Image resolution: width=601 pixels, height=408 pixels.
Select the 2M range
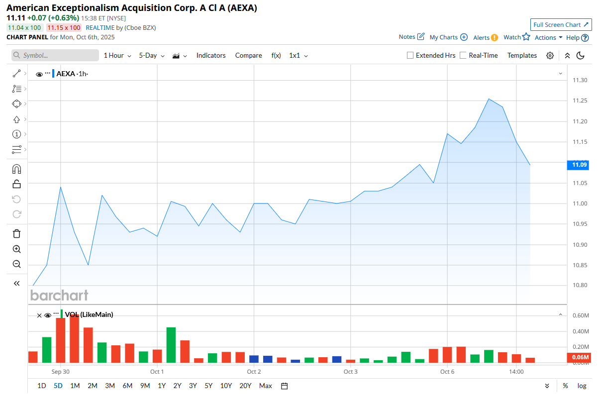pyautogui.click(x=93, y=386)
